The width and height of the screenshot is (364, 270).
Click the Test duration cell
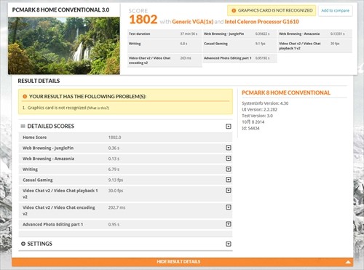[x=165, y=33]
